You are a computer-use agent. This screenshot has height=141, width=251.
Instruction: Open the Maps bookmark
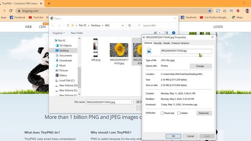point(237,17)
